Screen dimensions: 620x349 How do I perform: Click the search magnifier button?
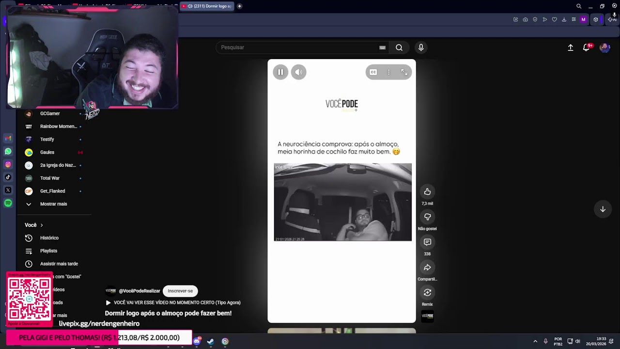click(399, 48)
